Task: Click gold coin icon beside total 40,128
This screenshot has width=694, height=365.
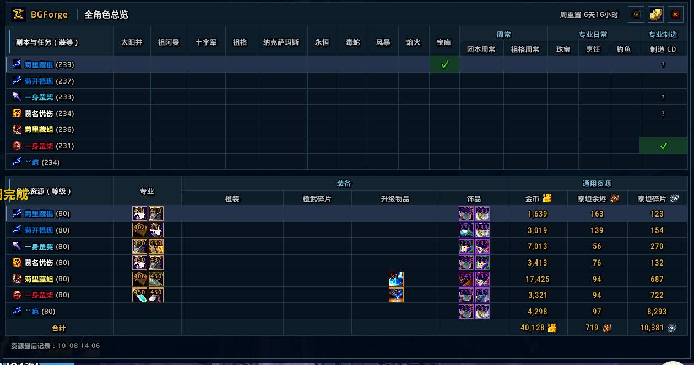Action: tap(552, 328)
